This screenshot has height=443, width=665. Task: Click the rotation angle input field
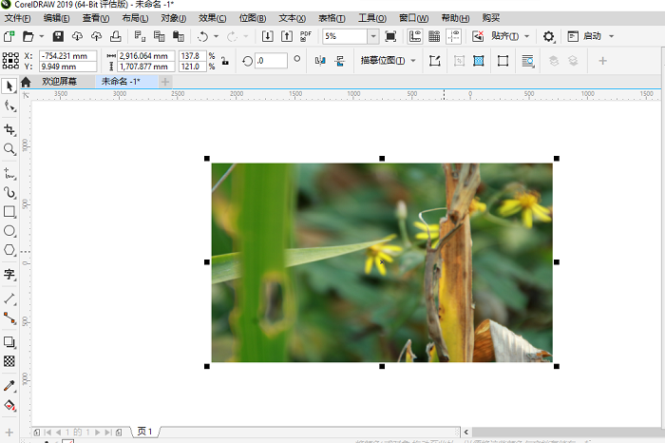click(x=271, y=61)
